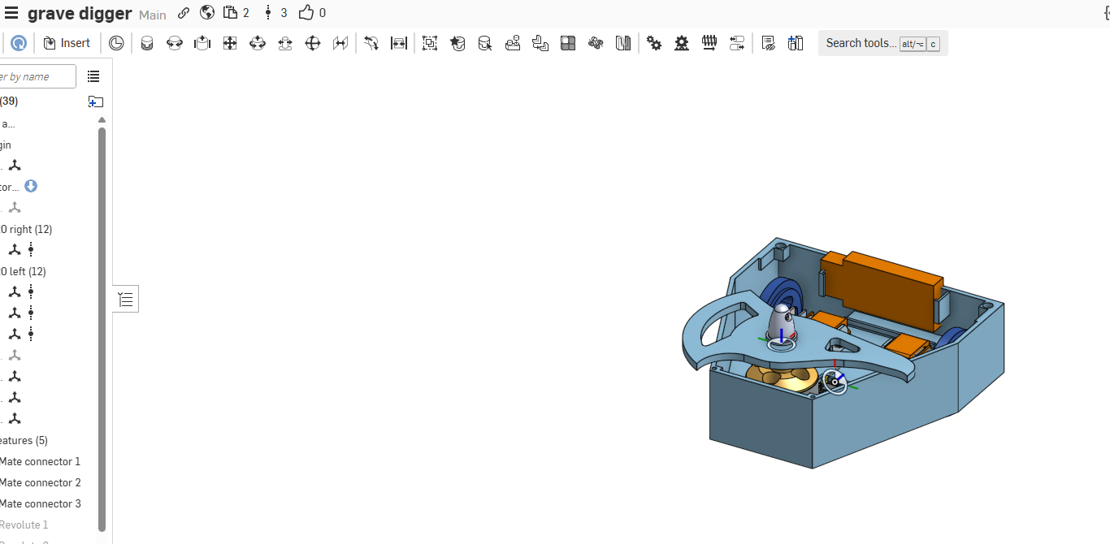This screenshot has height=544, width=1110.
Task: Select the Revolute mate tool
Action: [x=175, y=43]
